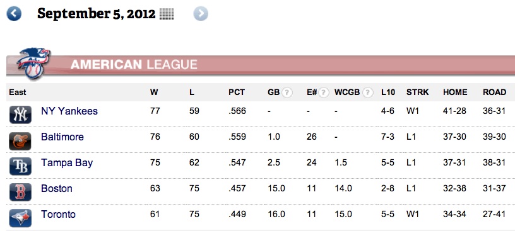The height and width of the screenshot is (231, 515).
Task: Show help for the E# column
Action: click(324, 93)
